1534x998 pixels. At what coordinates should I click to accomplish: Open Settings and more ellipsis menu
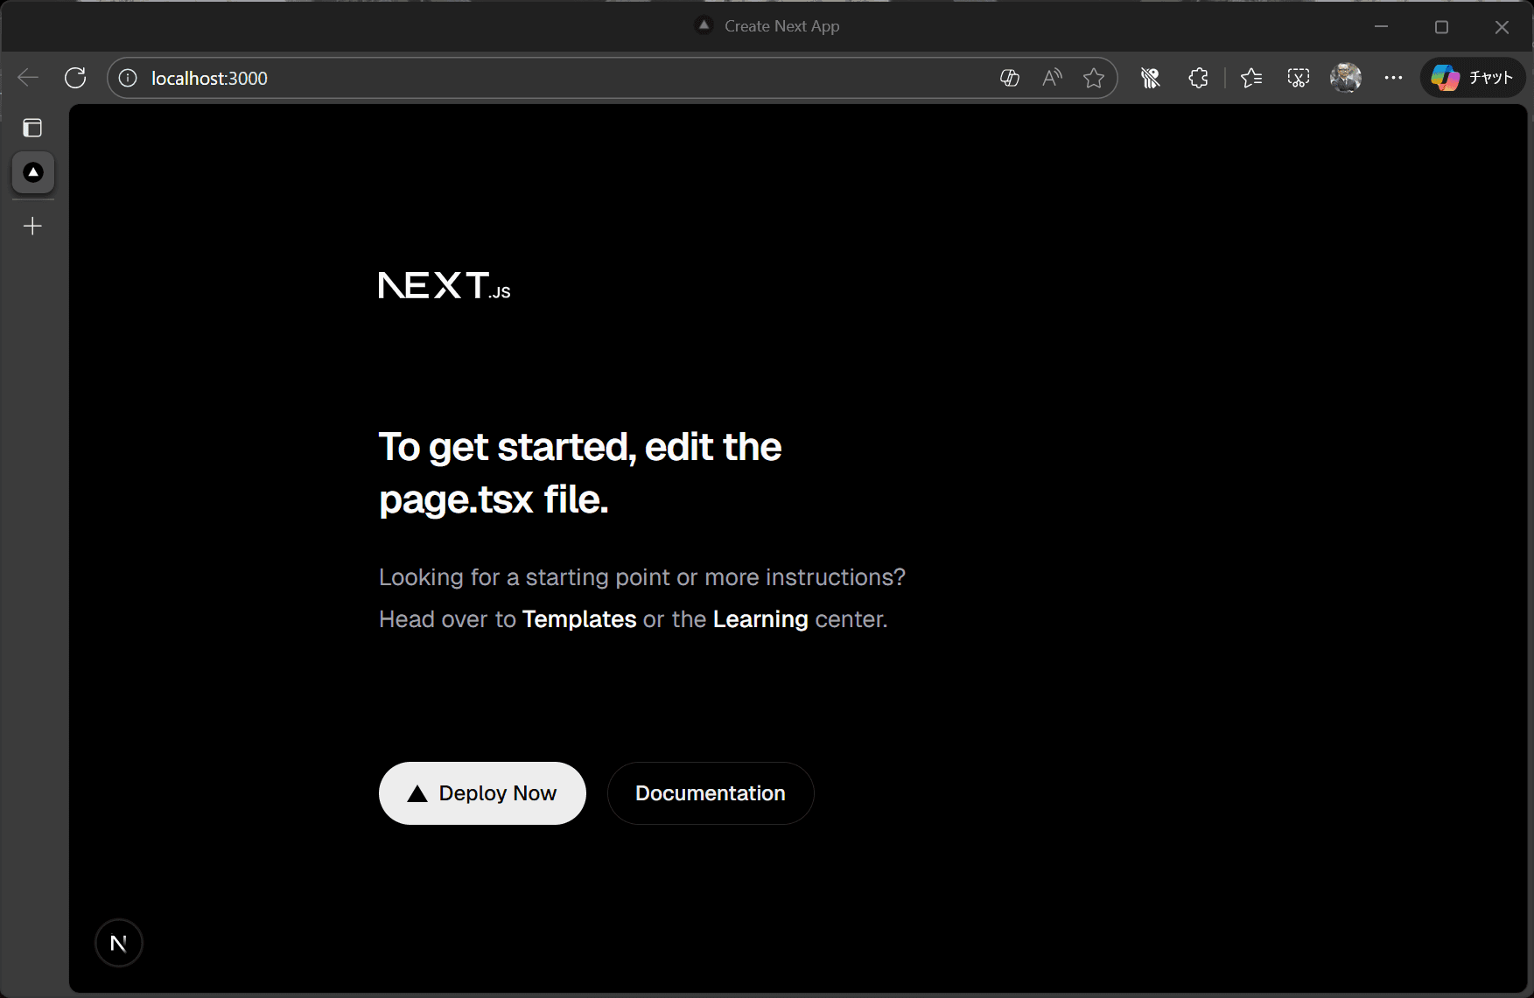pos(1393,78)
